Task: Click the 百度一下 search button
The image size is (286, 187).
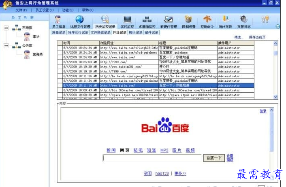Action: pyautogui.click(x=214, y=158)
